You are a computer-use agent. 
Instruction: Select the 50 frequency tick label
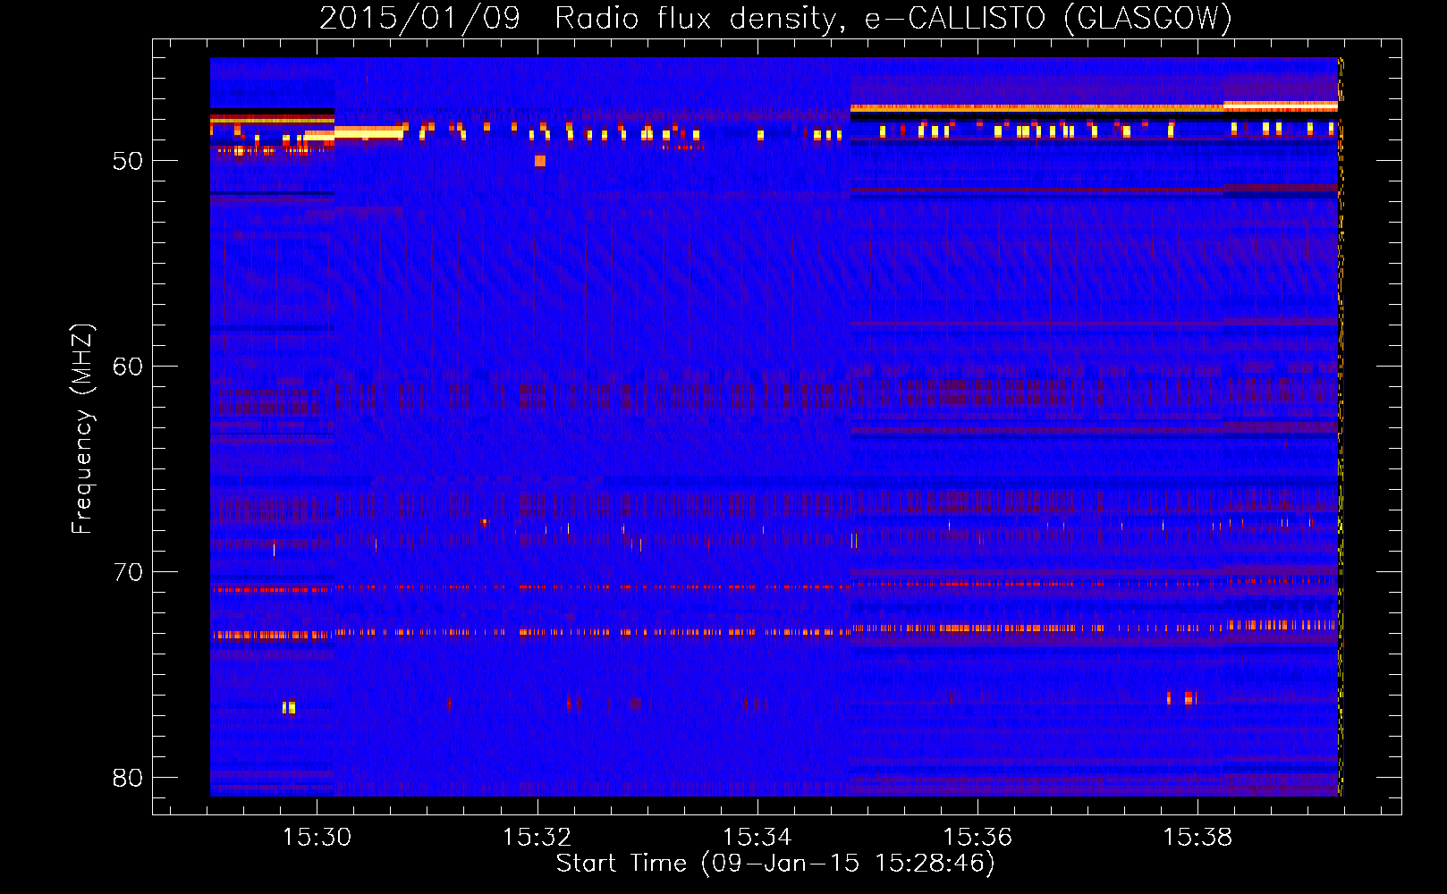point(128,162)
